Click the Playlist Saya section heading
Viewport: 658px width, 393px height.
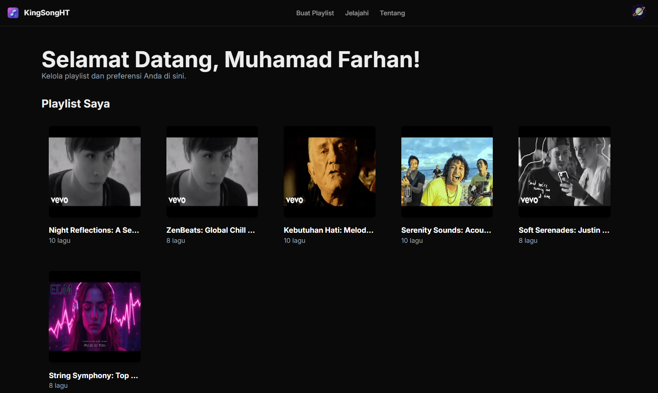click(76, 104)
